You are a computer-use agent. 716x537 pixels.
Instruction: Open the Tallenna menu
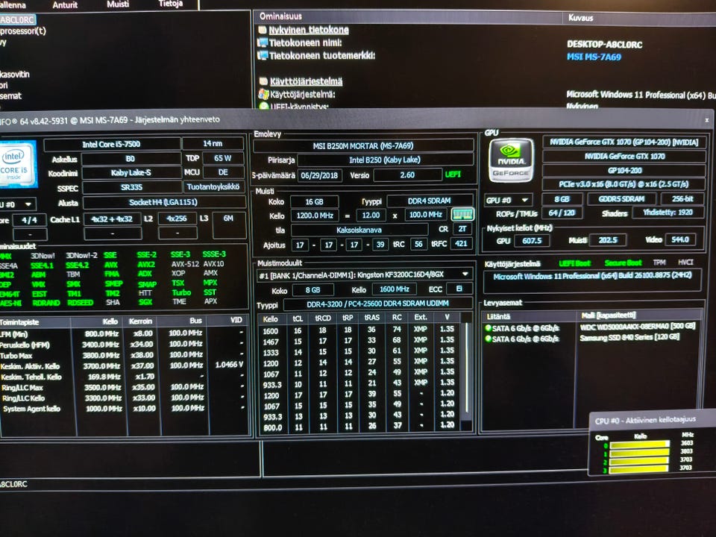[13, 5]
